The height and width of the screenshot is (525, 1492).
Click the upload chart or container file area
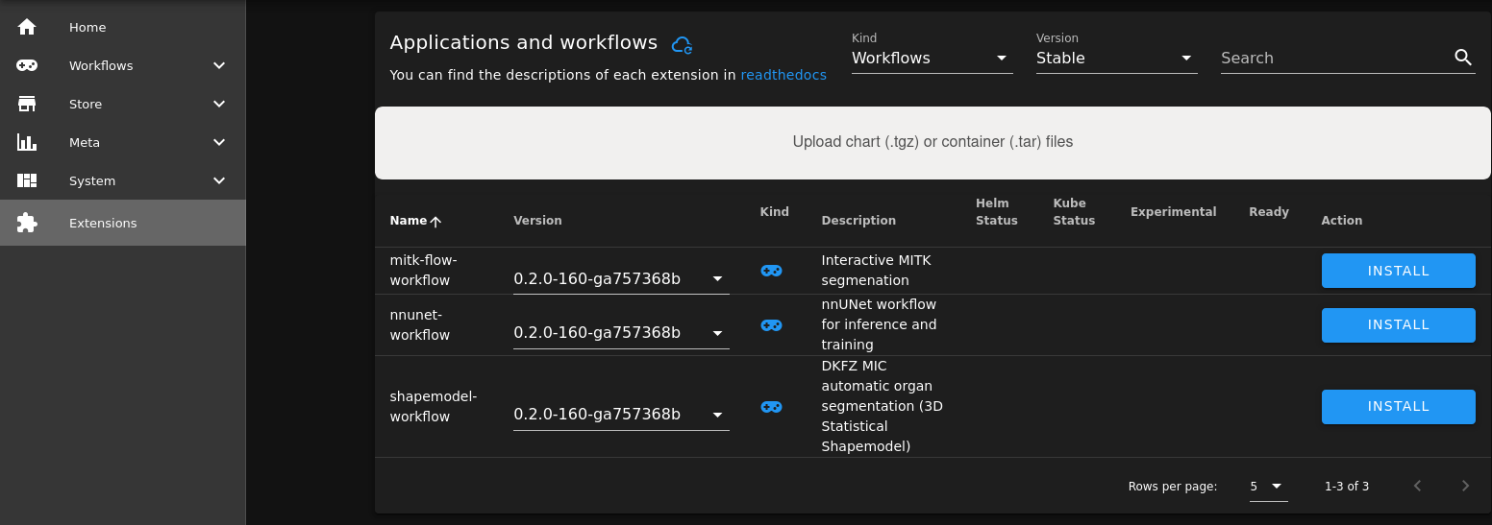click(x=932, y=142)
